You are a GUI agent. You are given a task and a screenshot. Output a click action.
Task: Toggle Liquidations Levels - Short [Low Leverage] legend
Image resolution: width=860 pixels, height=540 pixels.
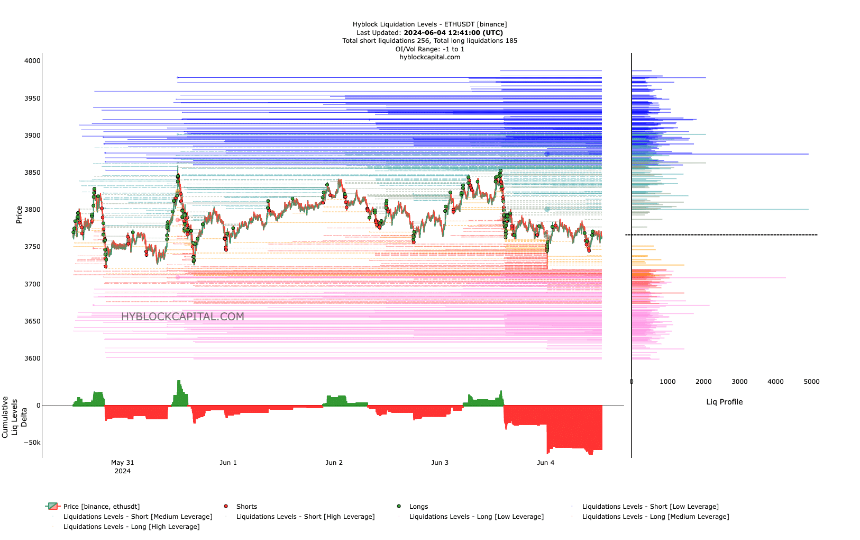pos(645,507)
